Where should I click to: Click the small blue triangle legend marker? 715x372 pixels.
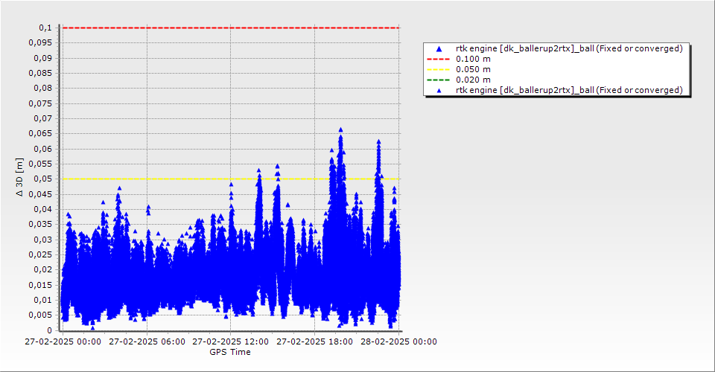(439, 91)
